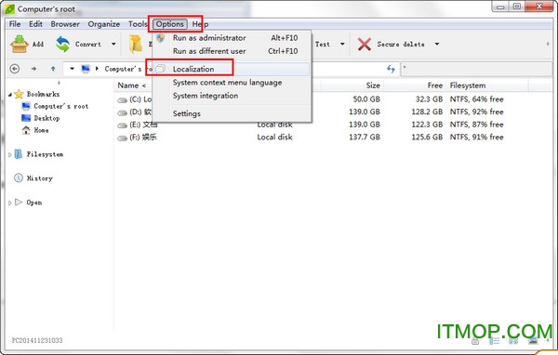Open the Convert dropdown arrow

(x=113, y=44)
